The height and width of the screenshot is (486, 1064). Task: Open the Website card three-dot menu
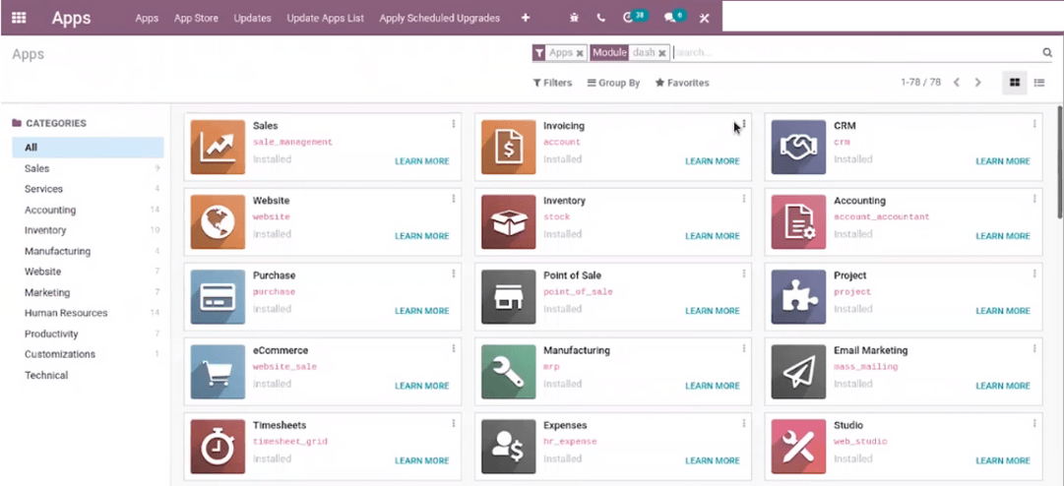pyautogui.click(x=454, y=199)
